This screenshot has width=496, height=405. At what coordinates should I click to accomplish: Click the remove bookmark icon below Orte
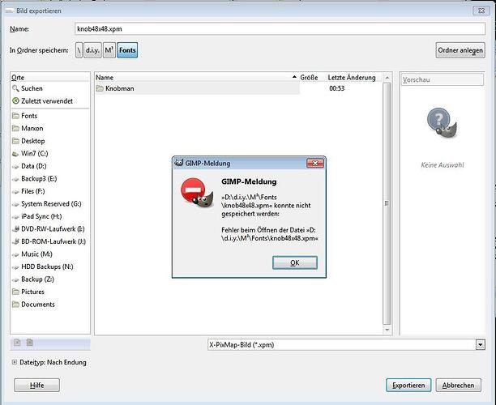[30, 343]
